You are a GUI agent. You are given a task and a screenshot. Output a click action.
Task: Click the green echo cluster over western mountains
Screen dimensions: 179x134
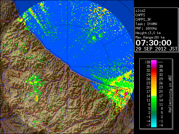35,81
